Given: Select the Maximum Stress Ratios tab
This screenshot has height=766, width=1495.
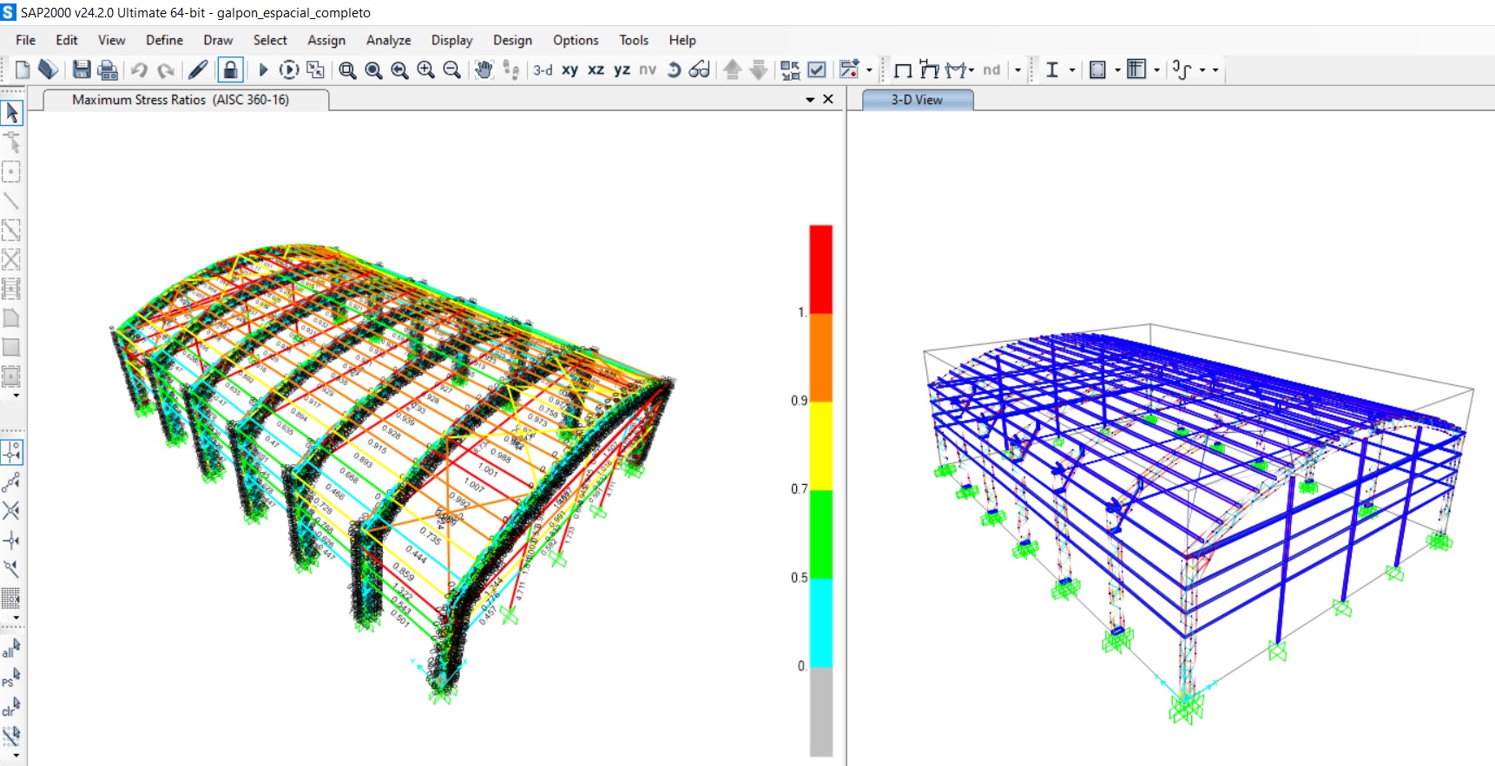Looking at the screenshot, I should pyautogui.click(x=181, y=100).
